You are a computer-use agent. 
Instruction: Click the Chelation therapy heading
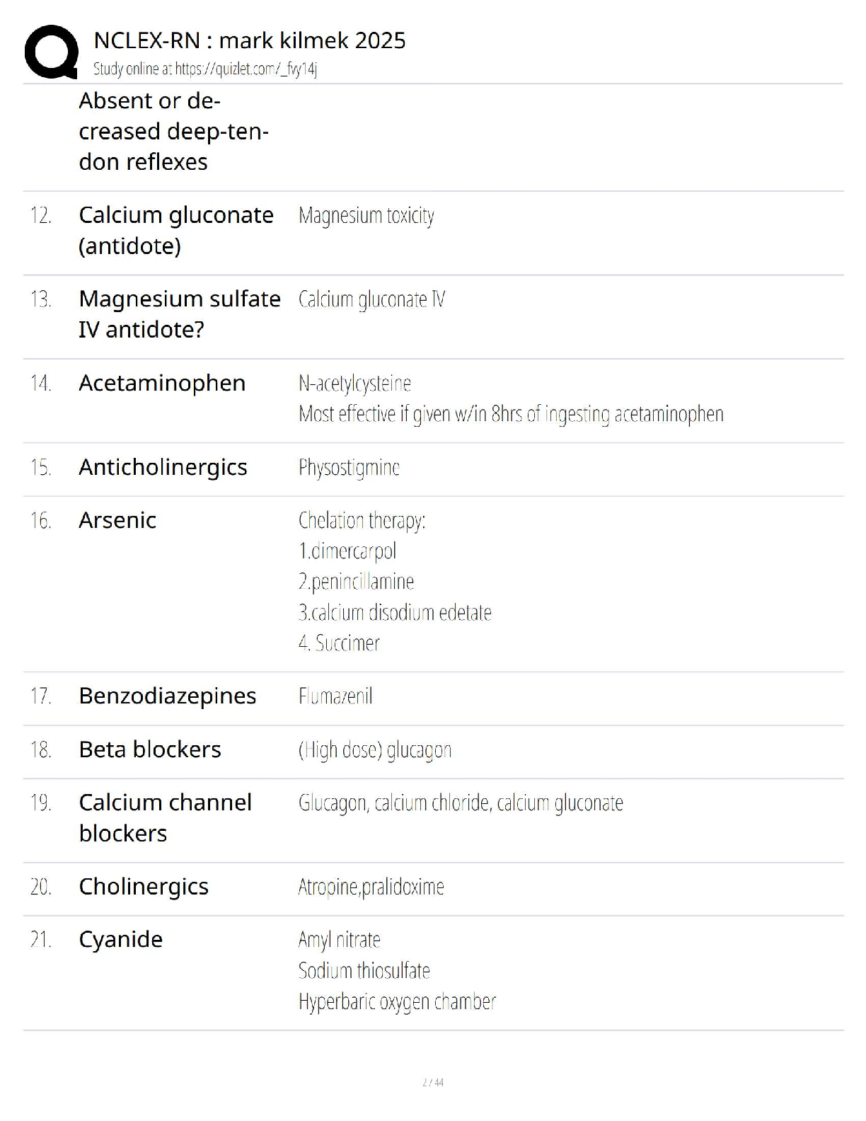point(362,521)
